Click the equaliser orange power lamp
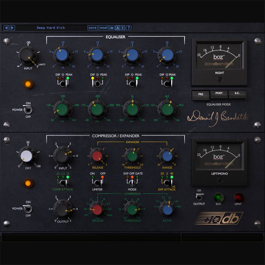 [28, 84]
